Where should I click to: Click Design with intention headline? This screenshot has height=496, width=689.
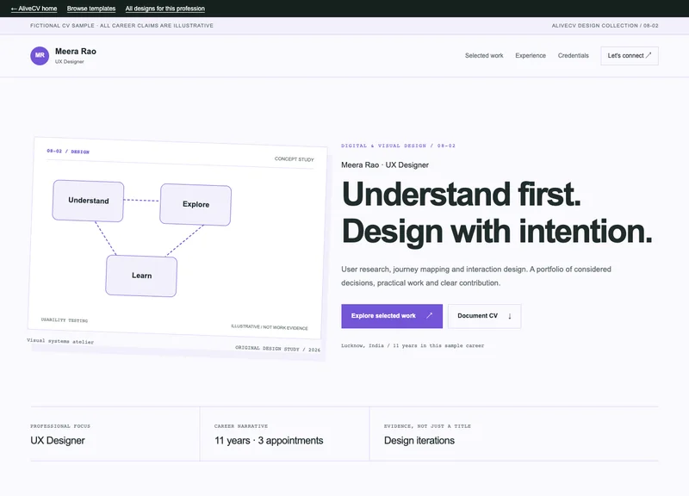497,231
